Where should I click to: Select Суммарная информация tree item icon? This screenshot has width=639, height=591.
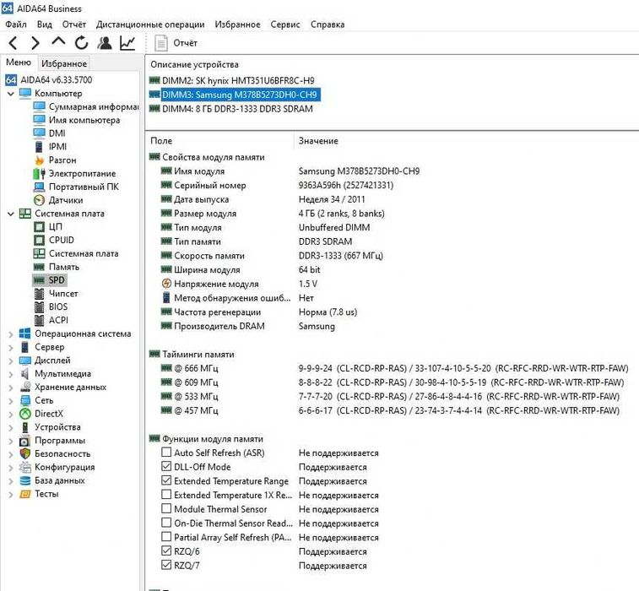39,106
